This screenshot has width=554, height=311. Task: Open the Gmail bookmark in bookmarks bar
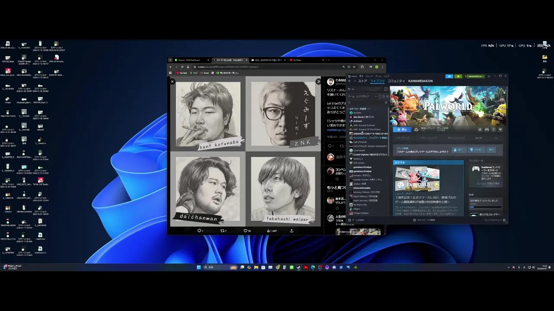(205, 73)
